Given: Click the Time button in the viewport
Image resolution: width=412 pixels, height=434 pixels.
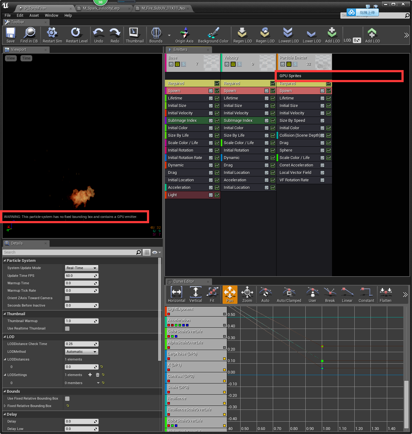Looking at the screenshot, I should pos(26,58).
